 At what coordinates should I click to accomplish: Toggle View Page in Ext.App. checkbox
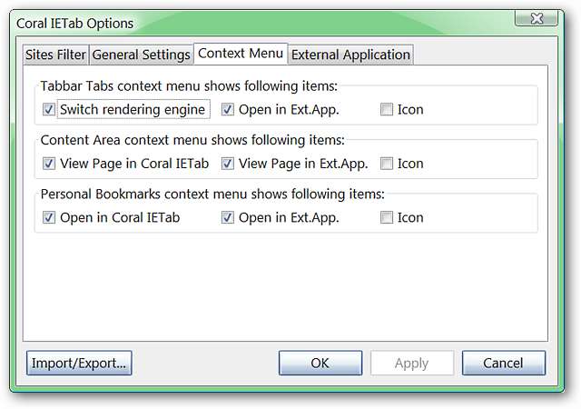click(228, 164)
